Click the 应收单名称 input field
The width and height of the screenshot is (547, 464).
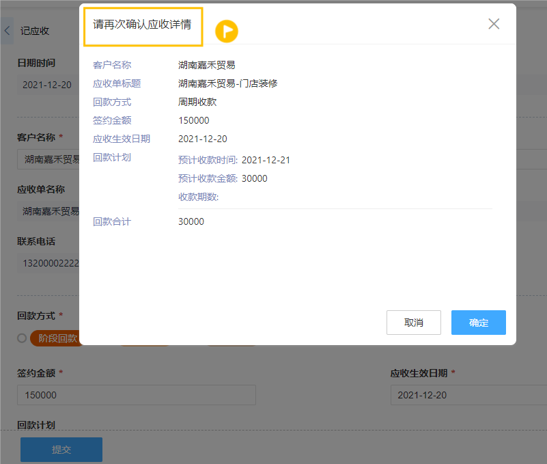48,211
